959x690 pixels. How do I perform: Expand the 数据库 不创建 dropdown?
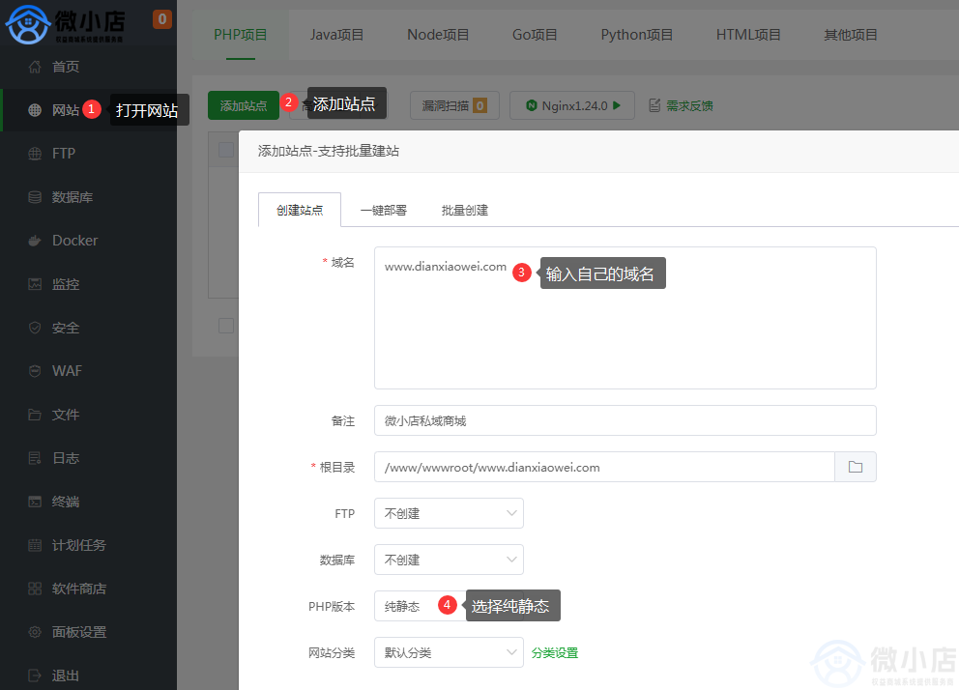pyautogui.click(x=449, y=560)
